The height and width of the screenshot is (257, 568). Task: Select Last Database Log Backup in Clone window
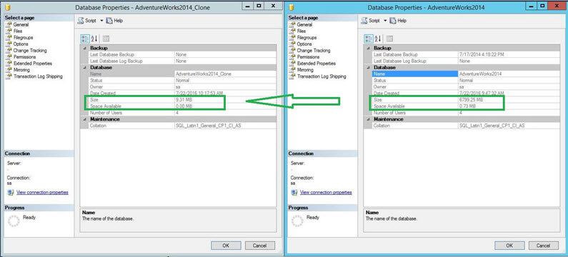tap(183, 61)
